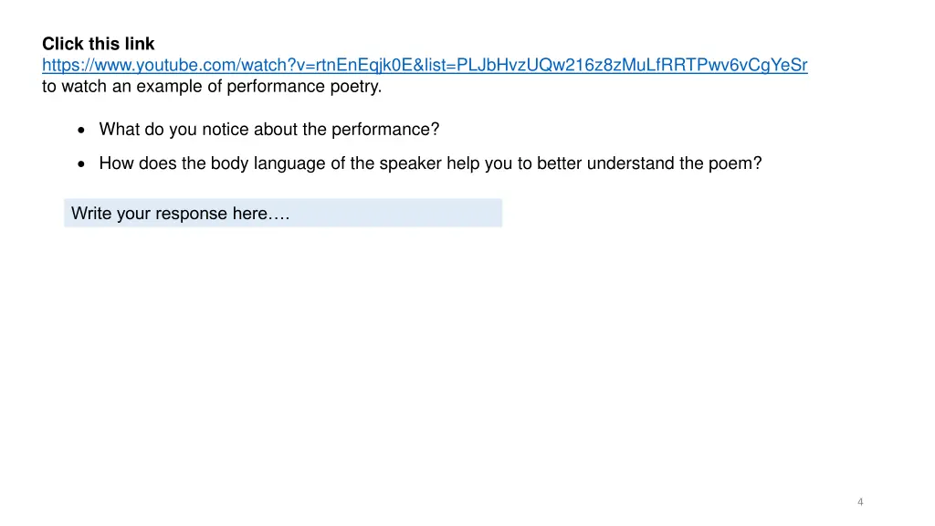The height and width of the screenshot is (526, 935).
Task: Open the YouTube performance poetry hyperlink
Action: pos(425,65)
